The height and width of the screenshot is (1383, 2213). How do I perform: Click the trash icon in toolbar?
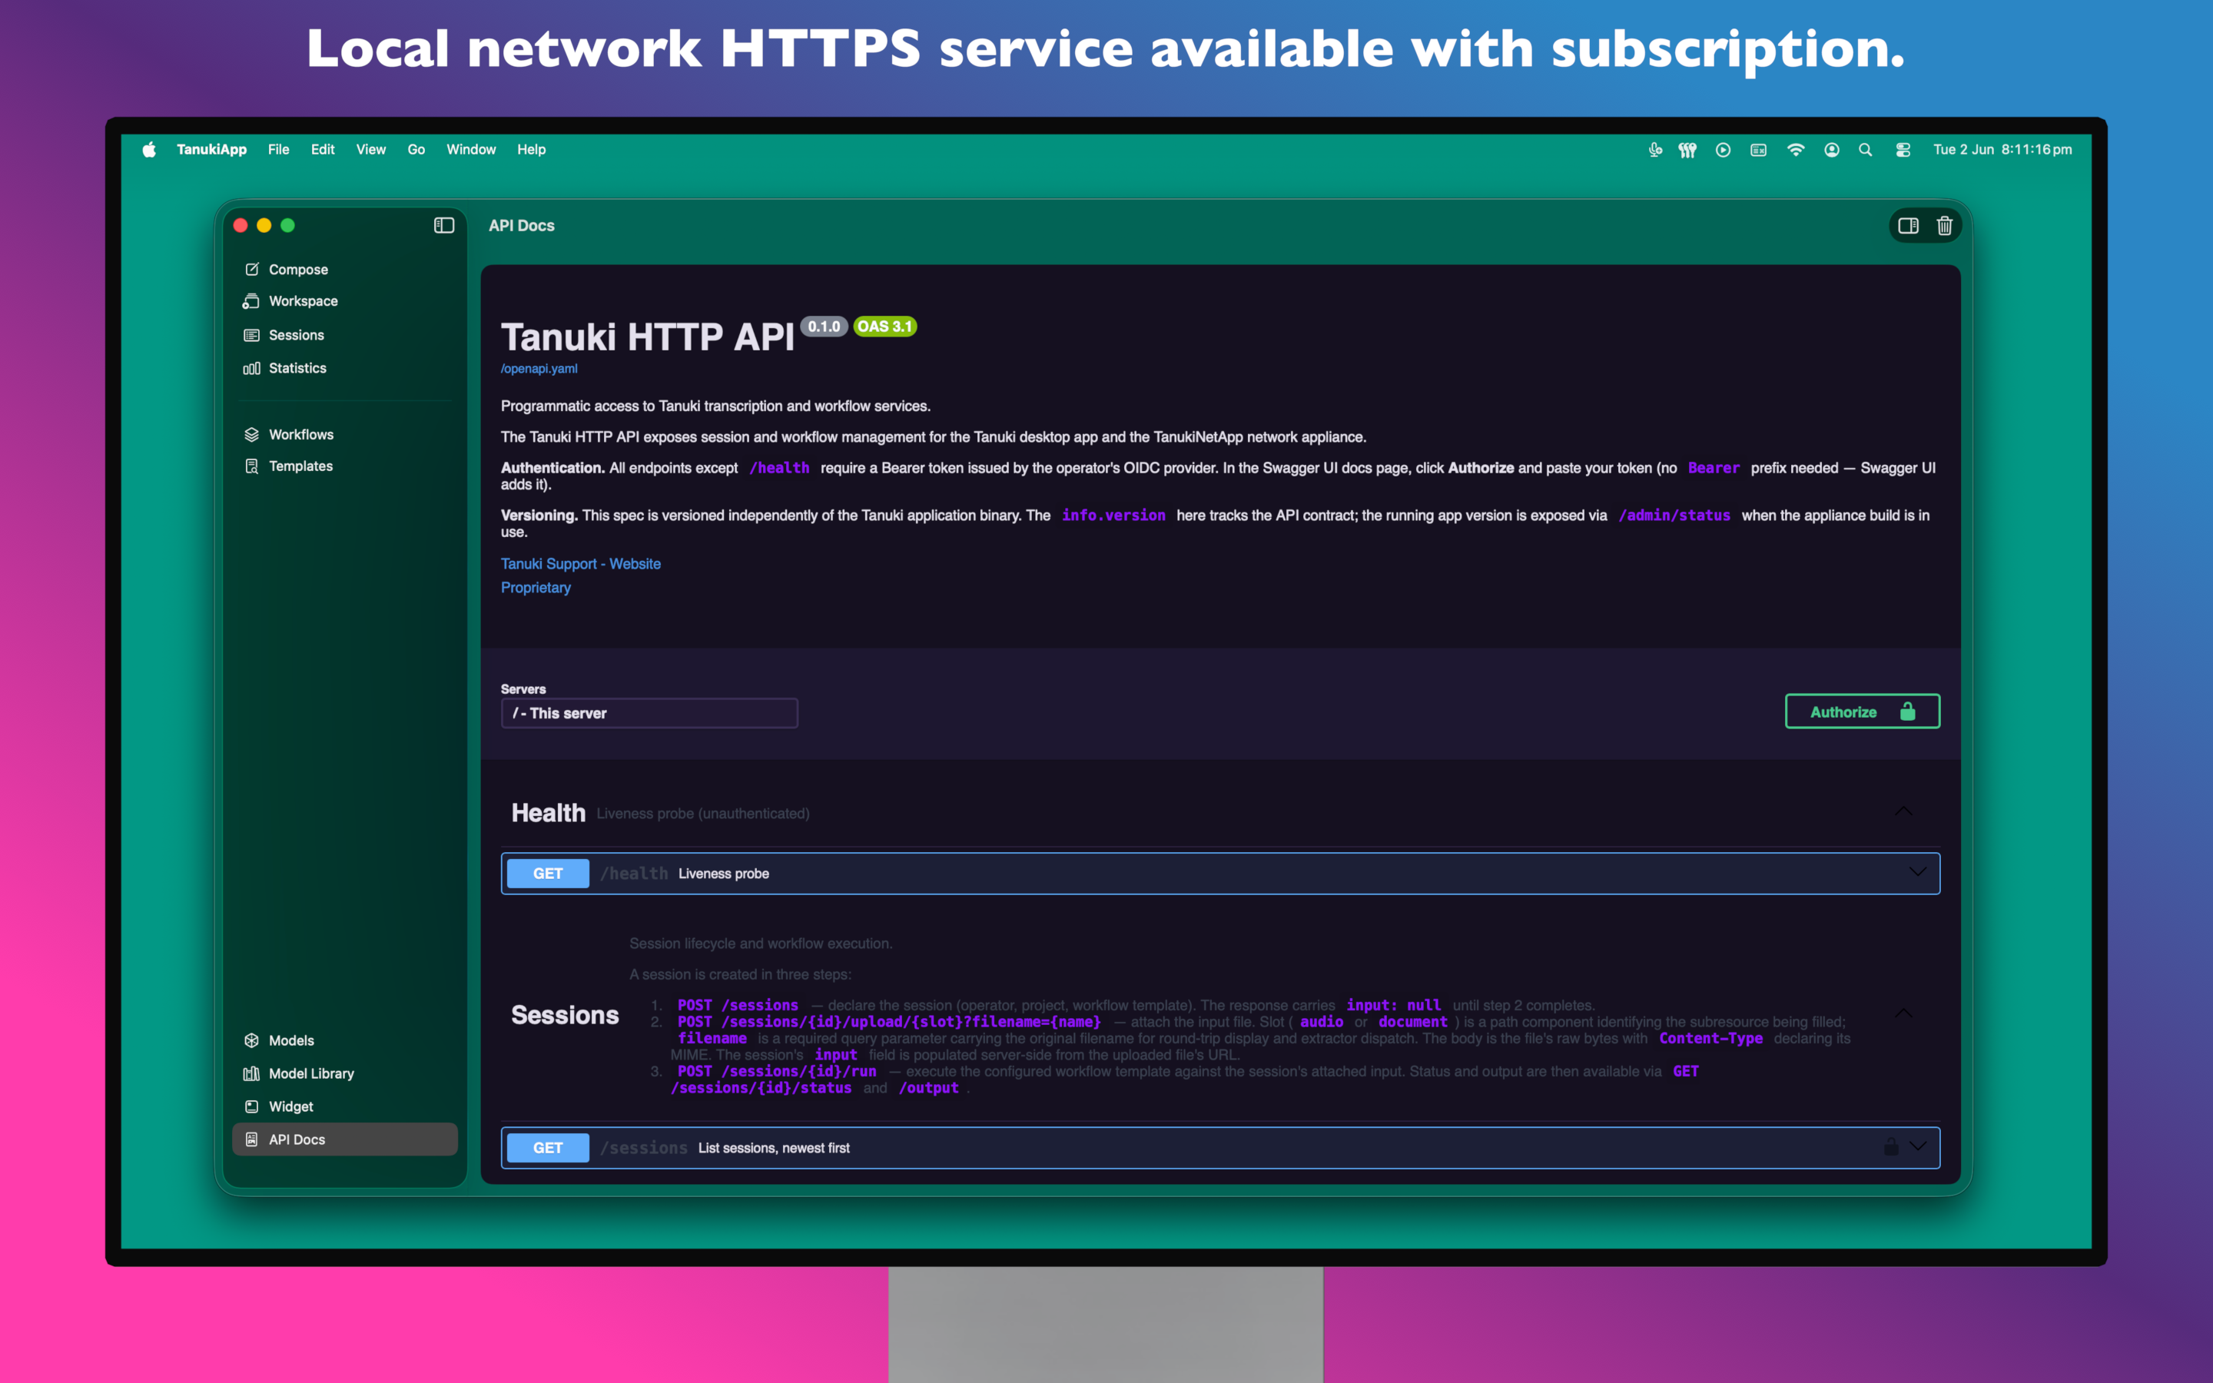click(x=1944, y=226)
